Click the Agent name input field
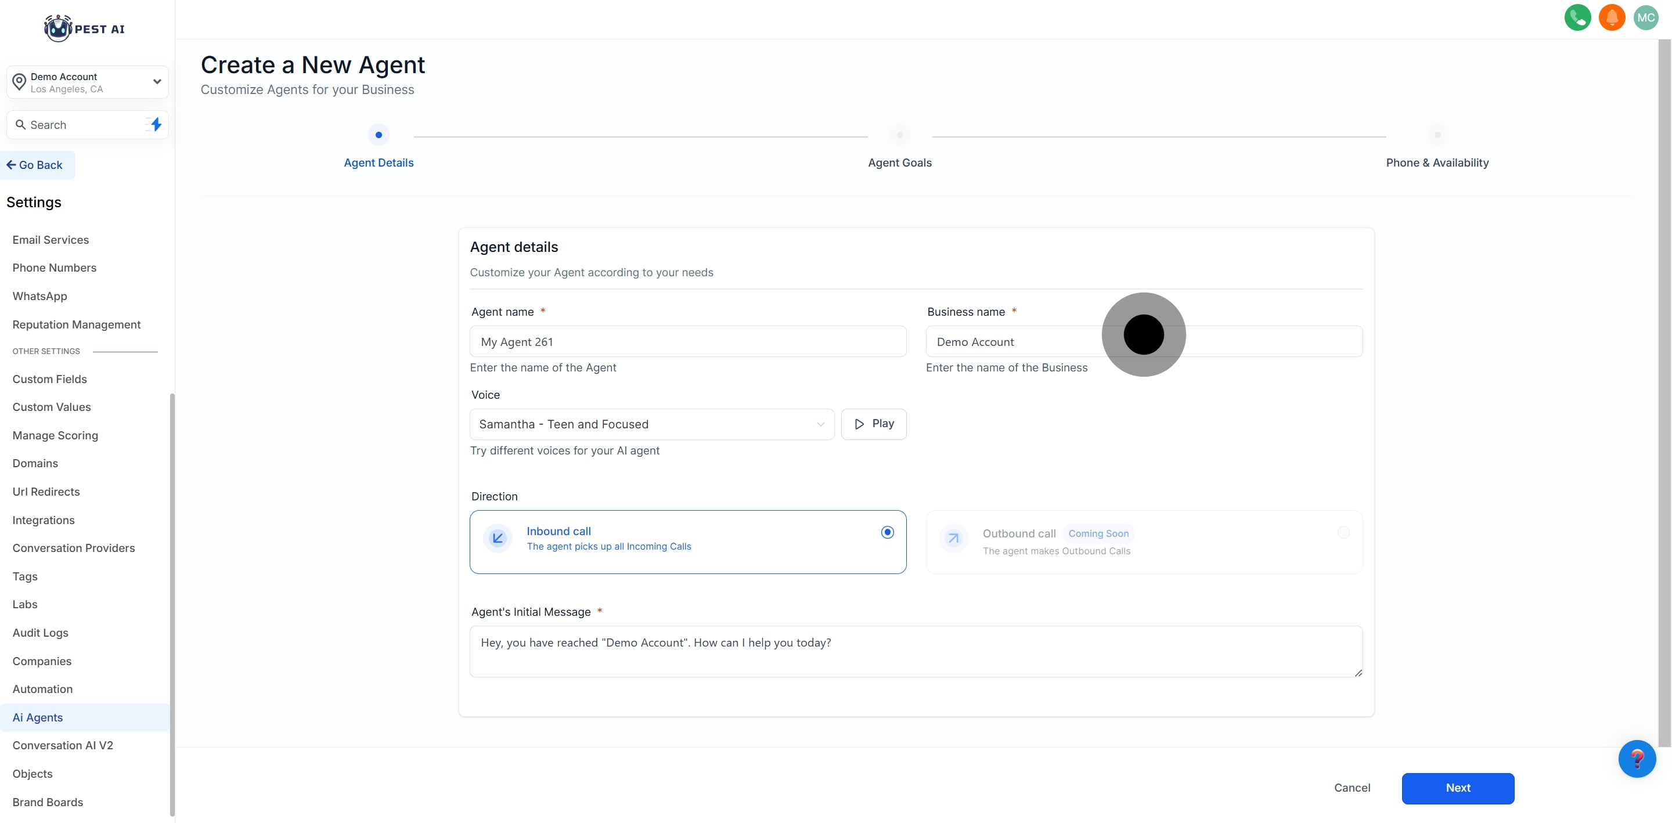Viewport: 1672px width, 823px height. 687,341
